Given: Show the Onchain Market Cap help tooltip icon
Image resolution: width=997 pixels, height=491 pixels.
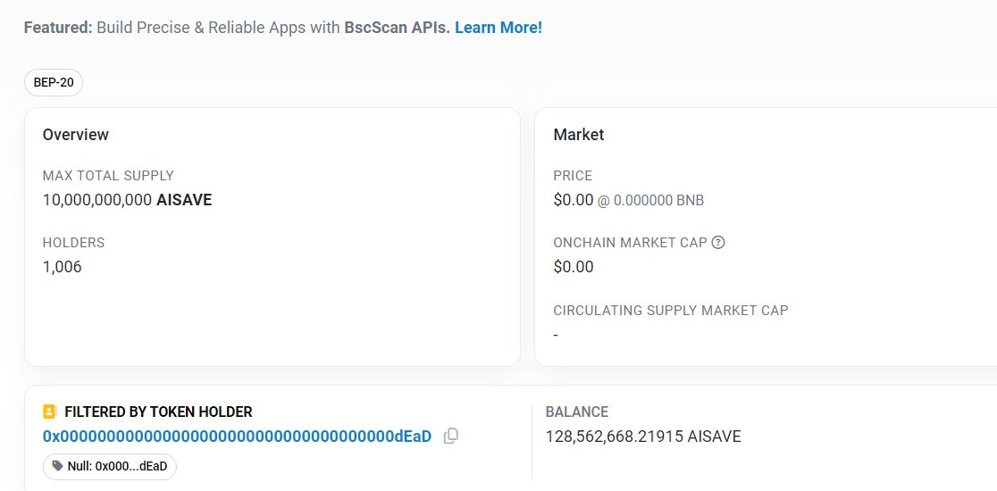Looking at the screenshot, I should [718, 242].
